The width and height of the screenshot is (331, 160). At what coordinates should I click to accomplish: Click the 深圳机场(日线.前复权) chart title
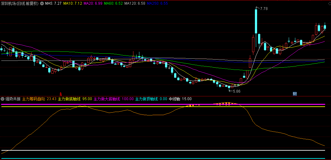coord(20,3)
